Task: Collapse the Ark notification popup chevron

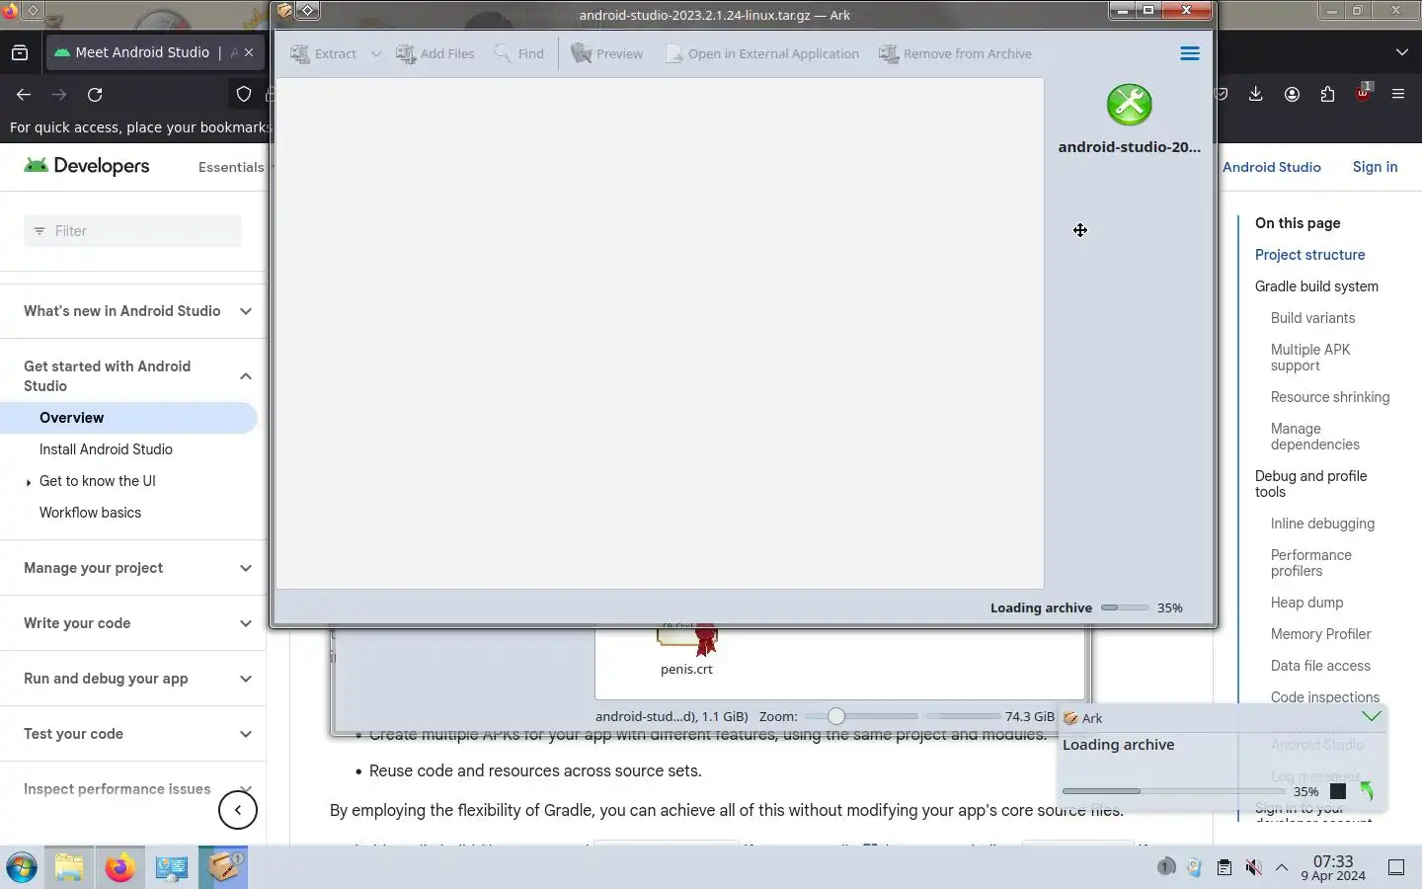Action: coord(1371,716)
